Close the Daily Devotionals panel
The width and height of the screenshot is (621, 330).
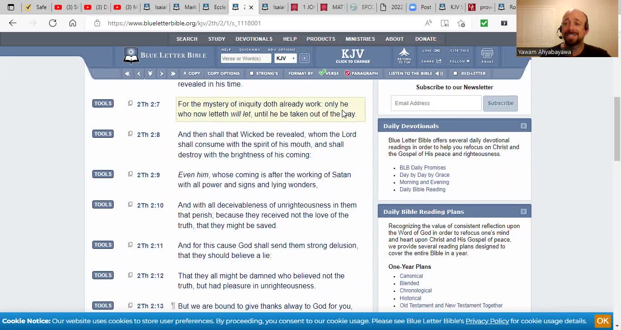coord(523,126)
